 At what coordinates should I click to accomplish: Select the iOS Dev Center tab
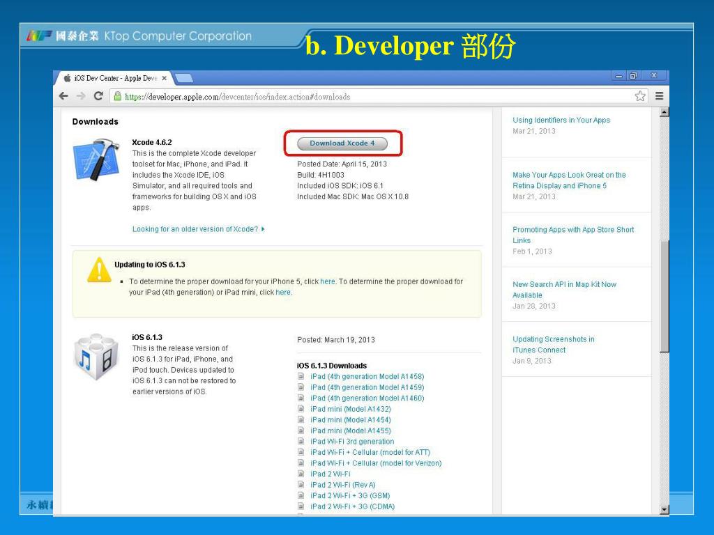coord(114,78)
